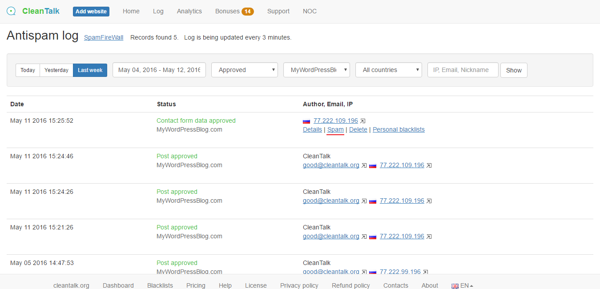
Task: Open the Support menu item
Action: (278, 11)
